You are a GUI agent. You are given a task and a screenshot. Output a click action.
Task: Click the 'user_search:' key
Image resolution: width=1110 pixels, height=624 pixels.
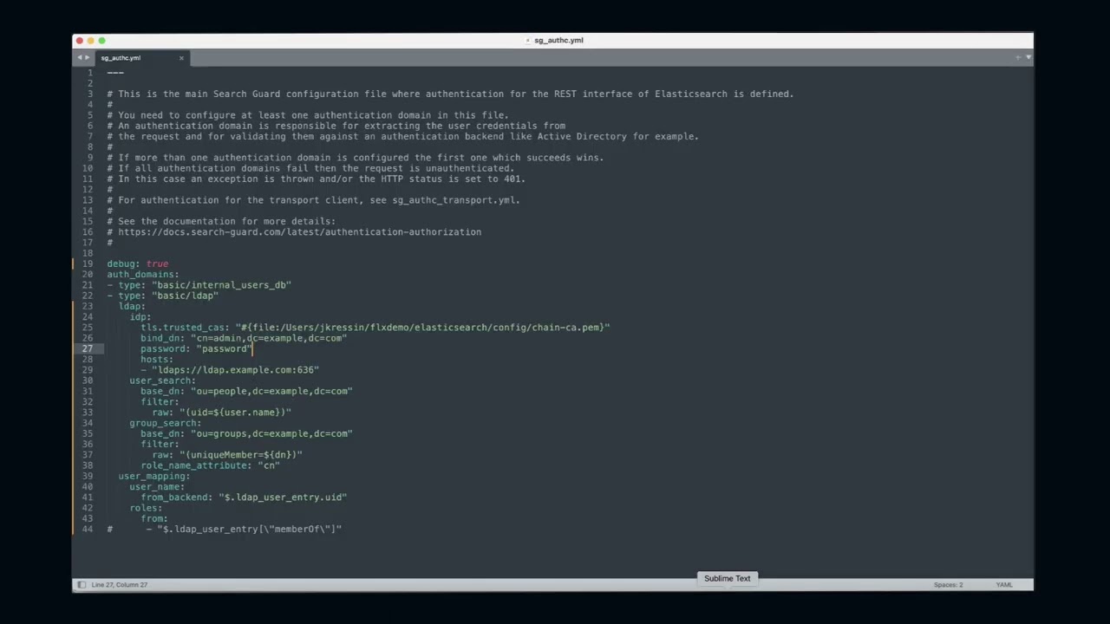click(162, 380)
